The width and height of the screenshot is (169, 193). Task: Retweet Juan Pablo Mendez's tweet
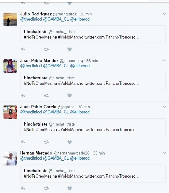click(x=46, y=96)
